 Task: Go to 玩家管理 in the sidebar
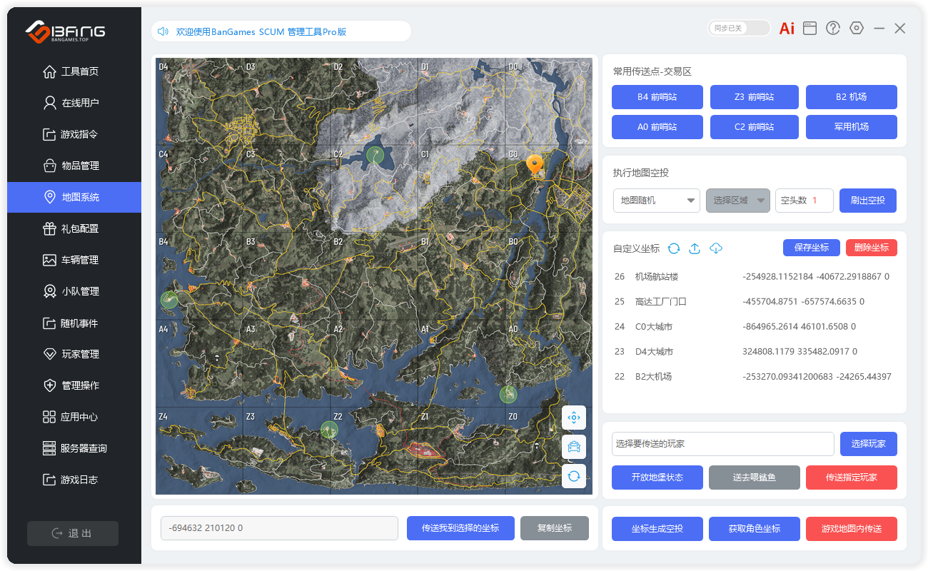[80, 354]
